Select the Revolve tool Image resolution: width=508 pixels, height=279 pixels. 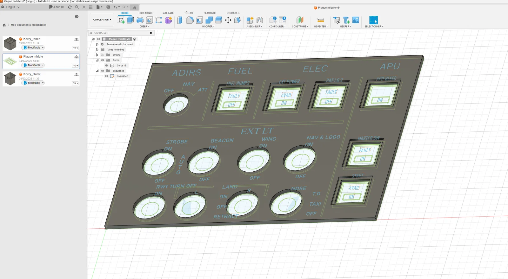(x=140, y=20)
